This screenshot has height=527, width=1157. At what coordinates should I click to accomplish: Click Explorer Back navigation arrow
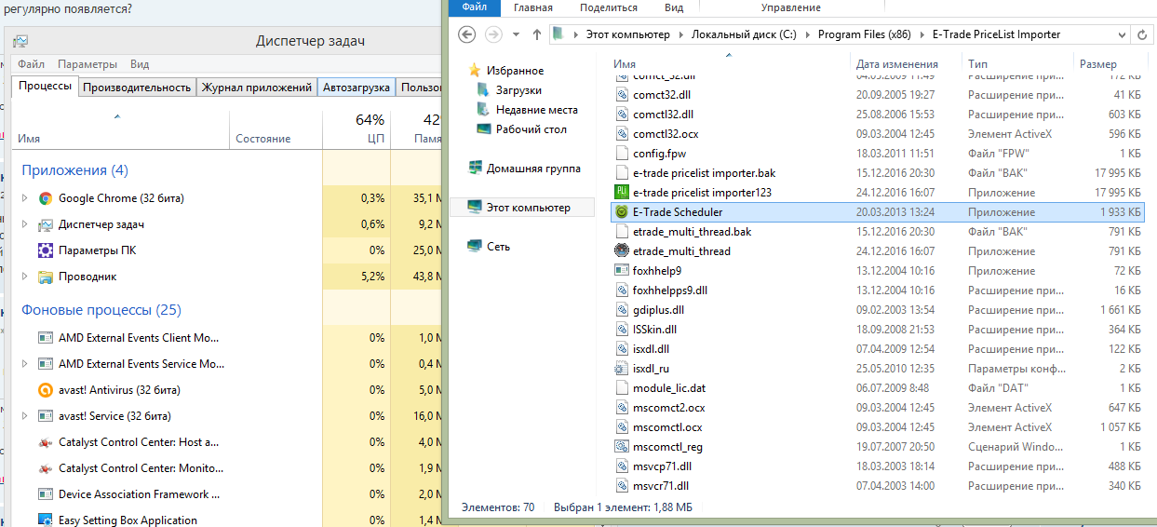pos(467,34)
